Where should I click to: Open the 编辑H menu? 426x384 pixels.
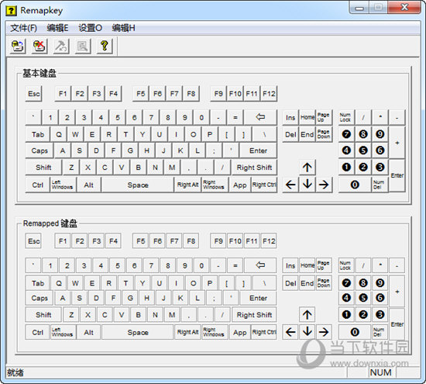pos(123,28)
